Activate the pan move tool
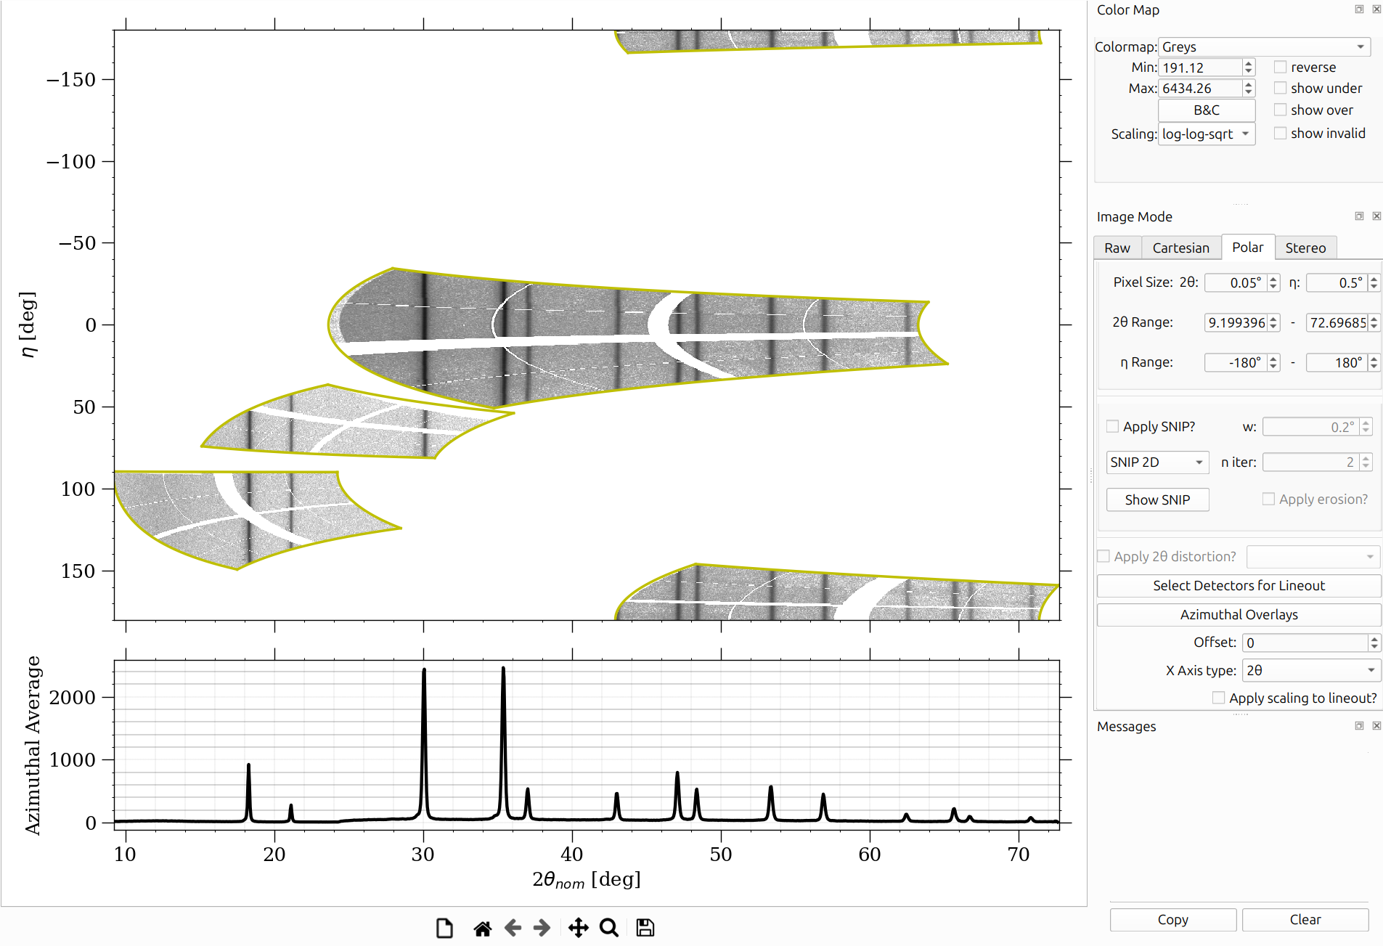The height and width of the screenshot is (946, 1383). pos(579,928)
